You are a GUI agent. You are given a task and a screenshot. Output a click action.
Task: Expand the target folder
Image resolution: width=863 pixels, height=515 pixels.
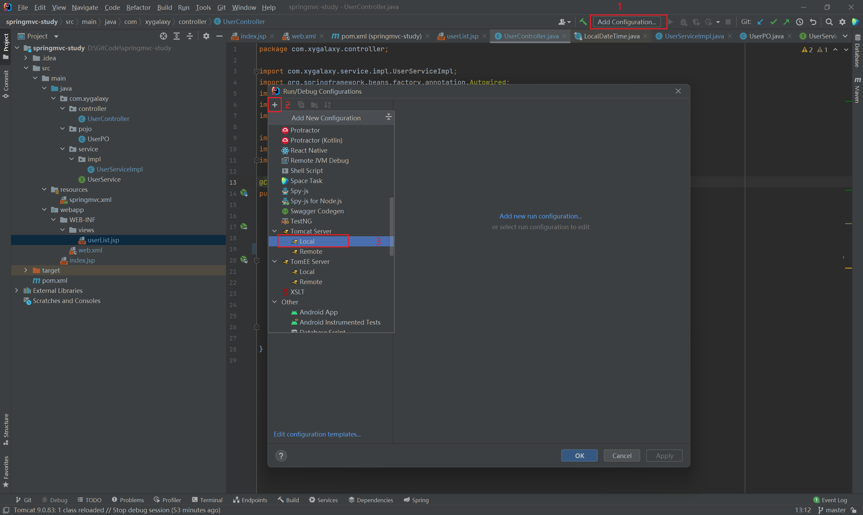pos(26,270)
